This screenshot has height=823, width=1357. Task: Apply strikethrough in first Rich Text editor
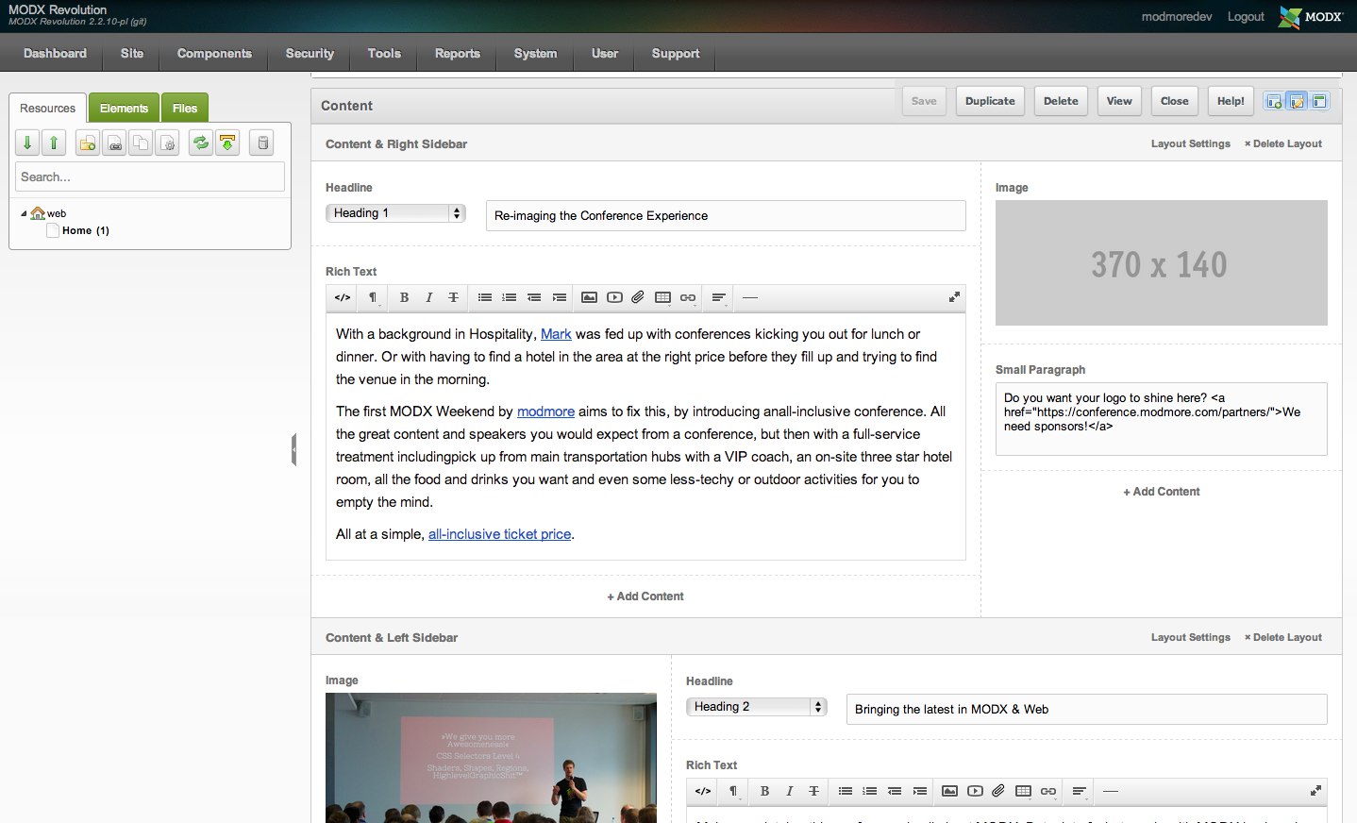453,297
